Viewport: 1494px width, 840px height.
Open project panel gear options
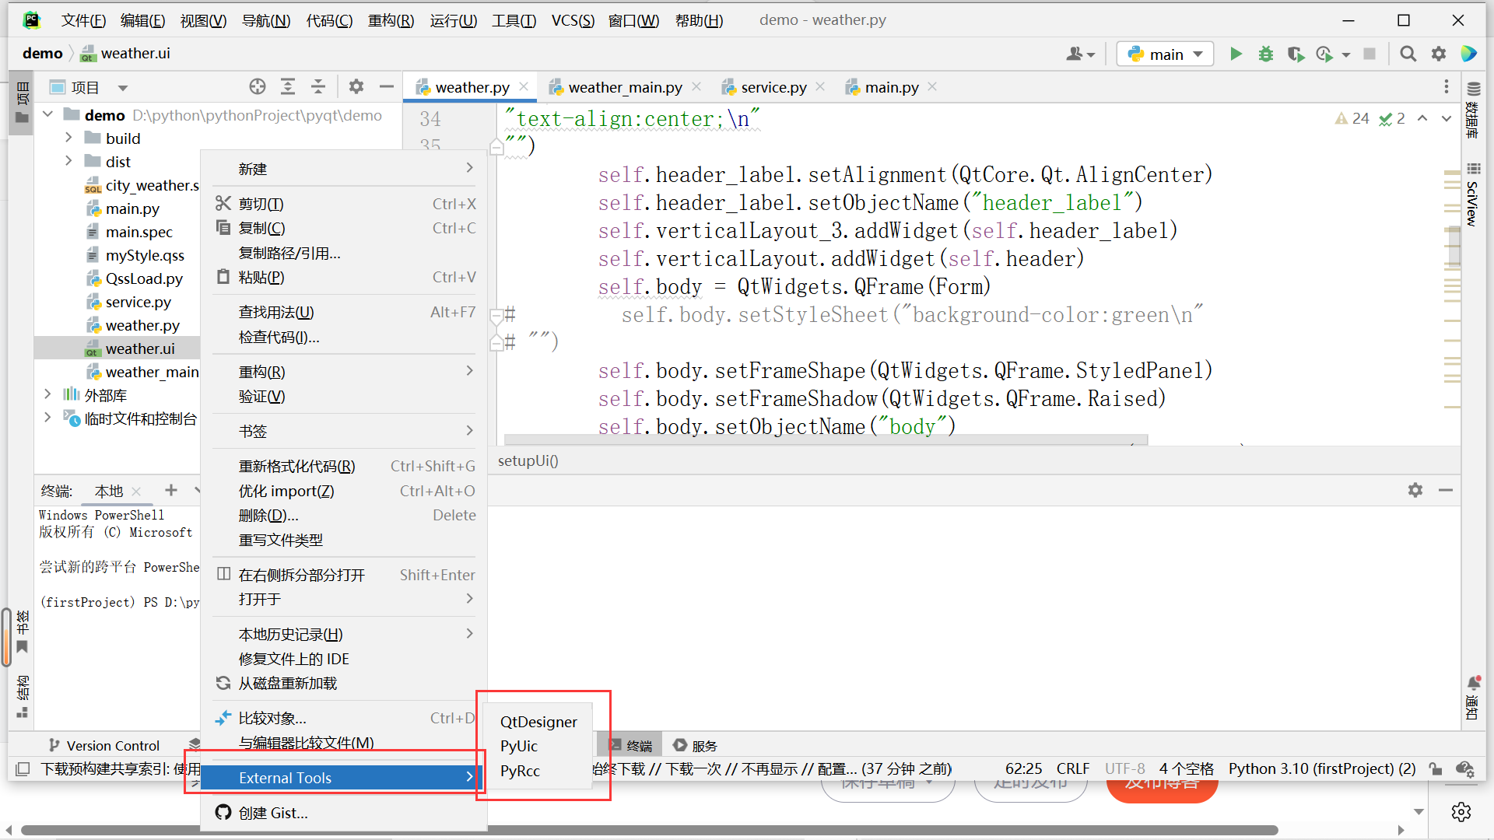coord(356,86)
